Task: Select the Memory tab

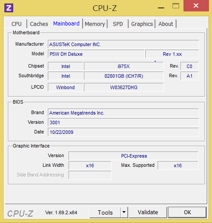Action: 95,24
